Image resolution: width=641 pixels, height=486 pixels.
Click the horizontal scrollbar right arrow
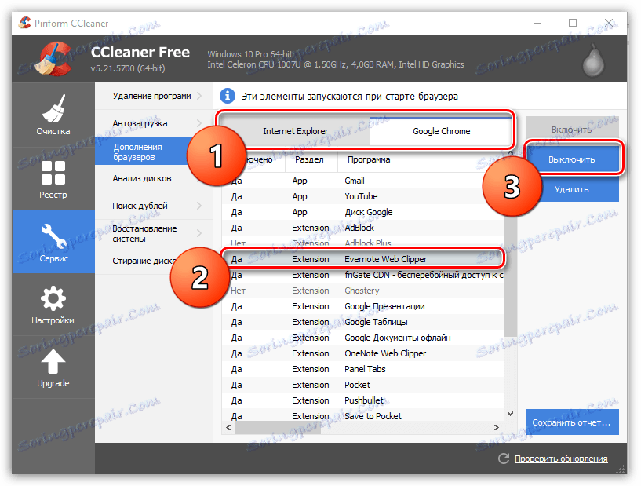[497, 427]
